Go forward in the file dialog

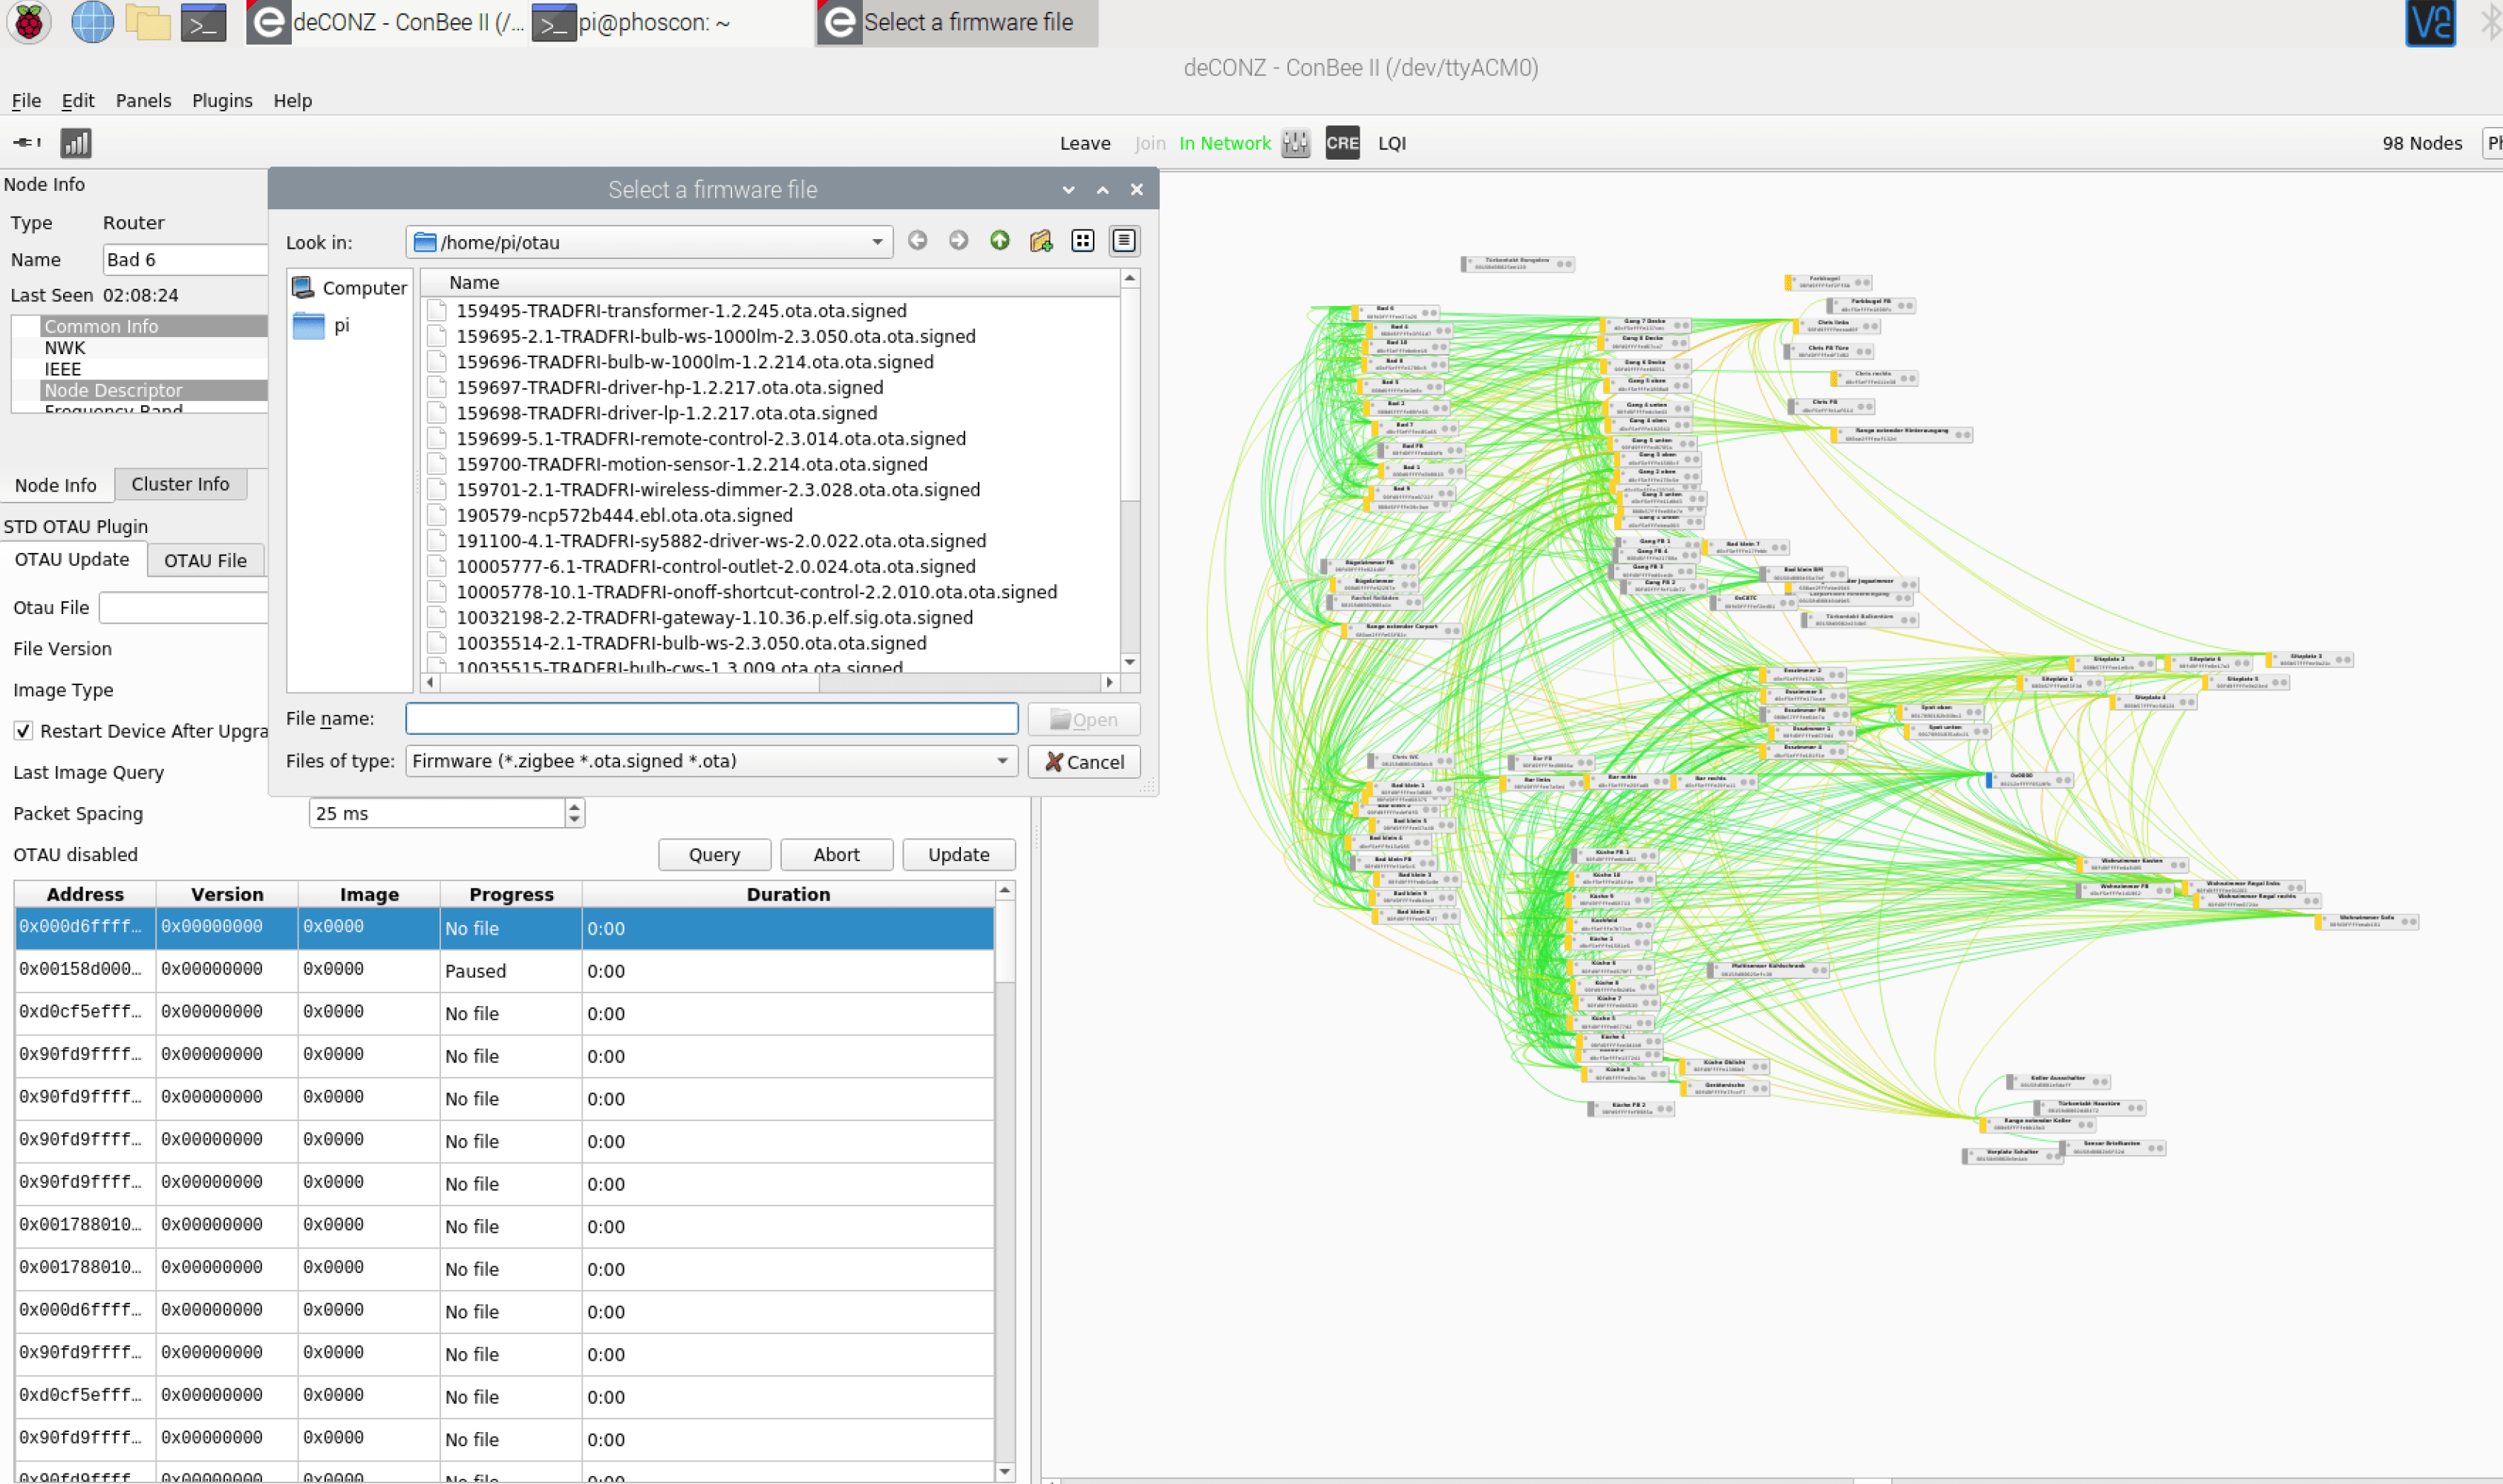958,240
